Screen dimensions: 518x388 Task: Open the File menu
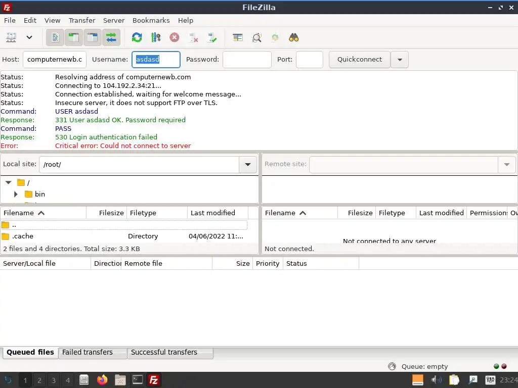(10, 20)
